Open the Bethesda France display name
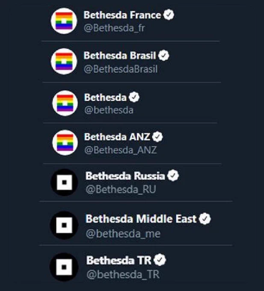The image size is (264, 291). click(x=122, y=15)
